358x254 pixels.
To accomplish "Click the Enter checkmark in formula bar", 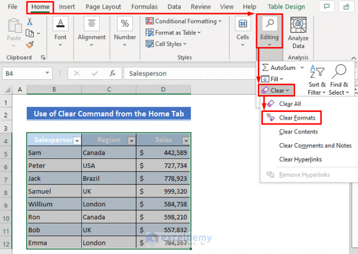I will point(95,74).
